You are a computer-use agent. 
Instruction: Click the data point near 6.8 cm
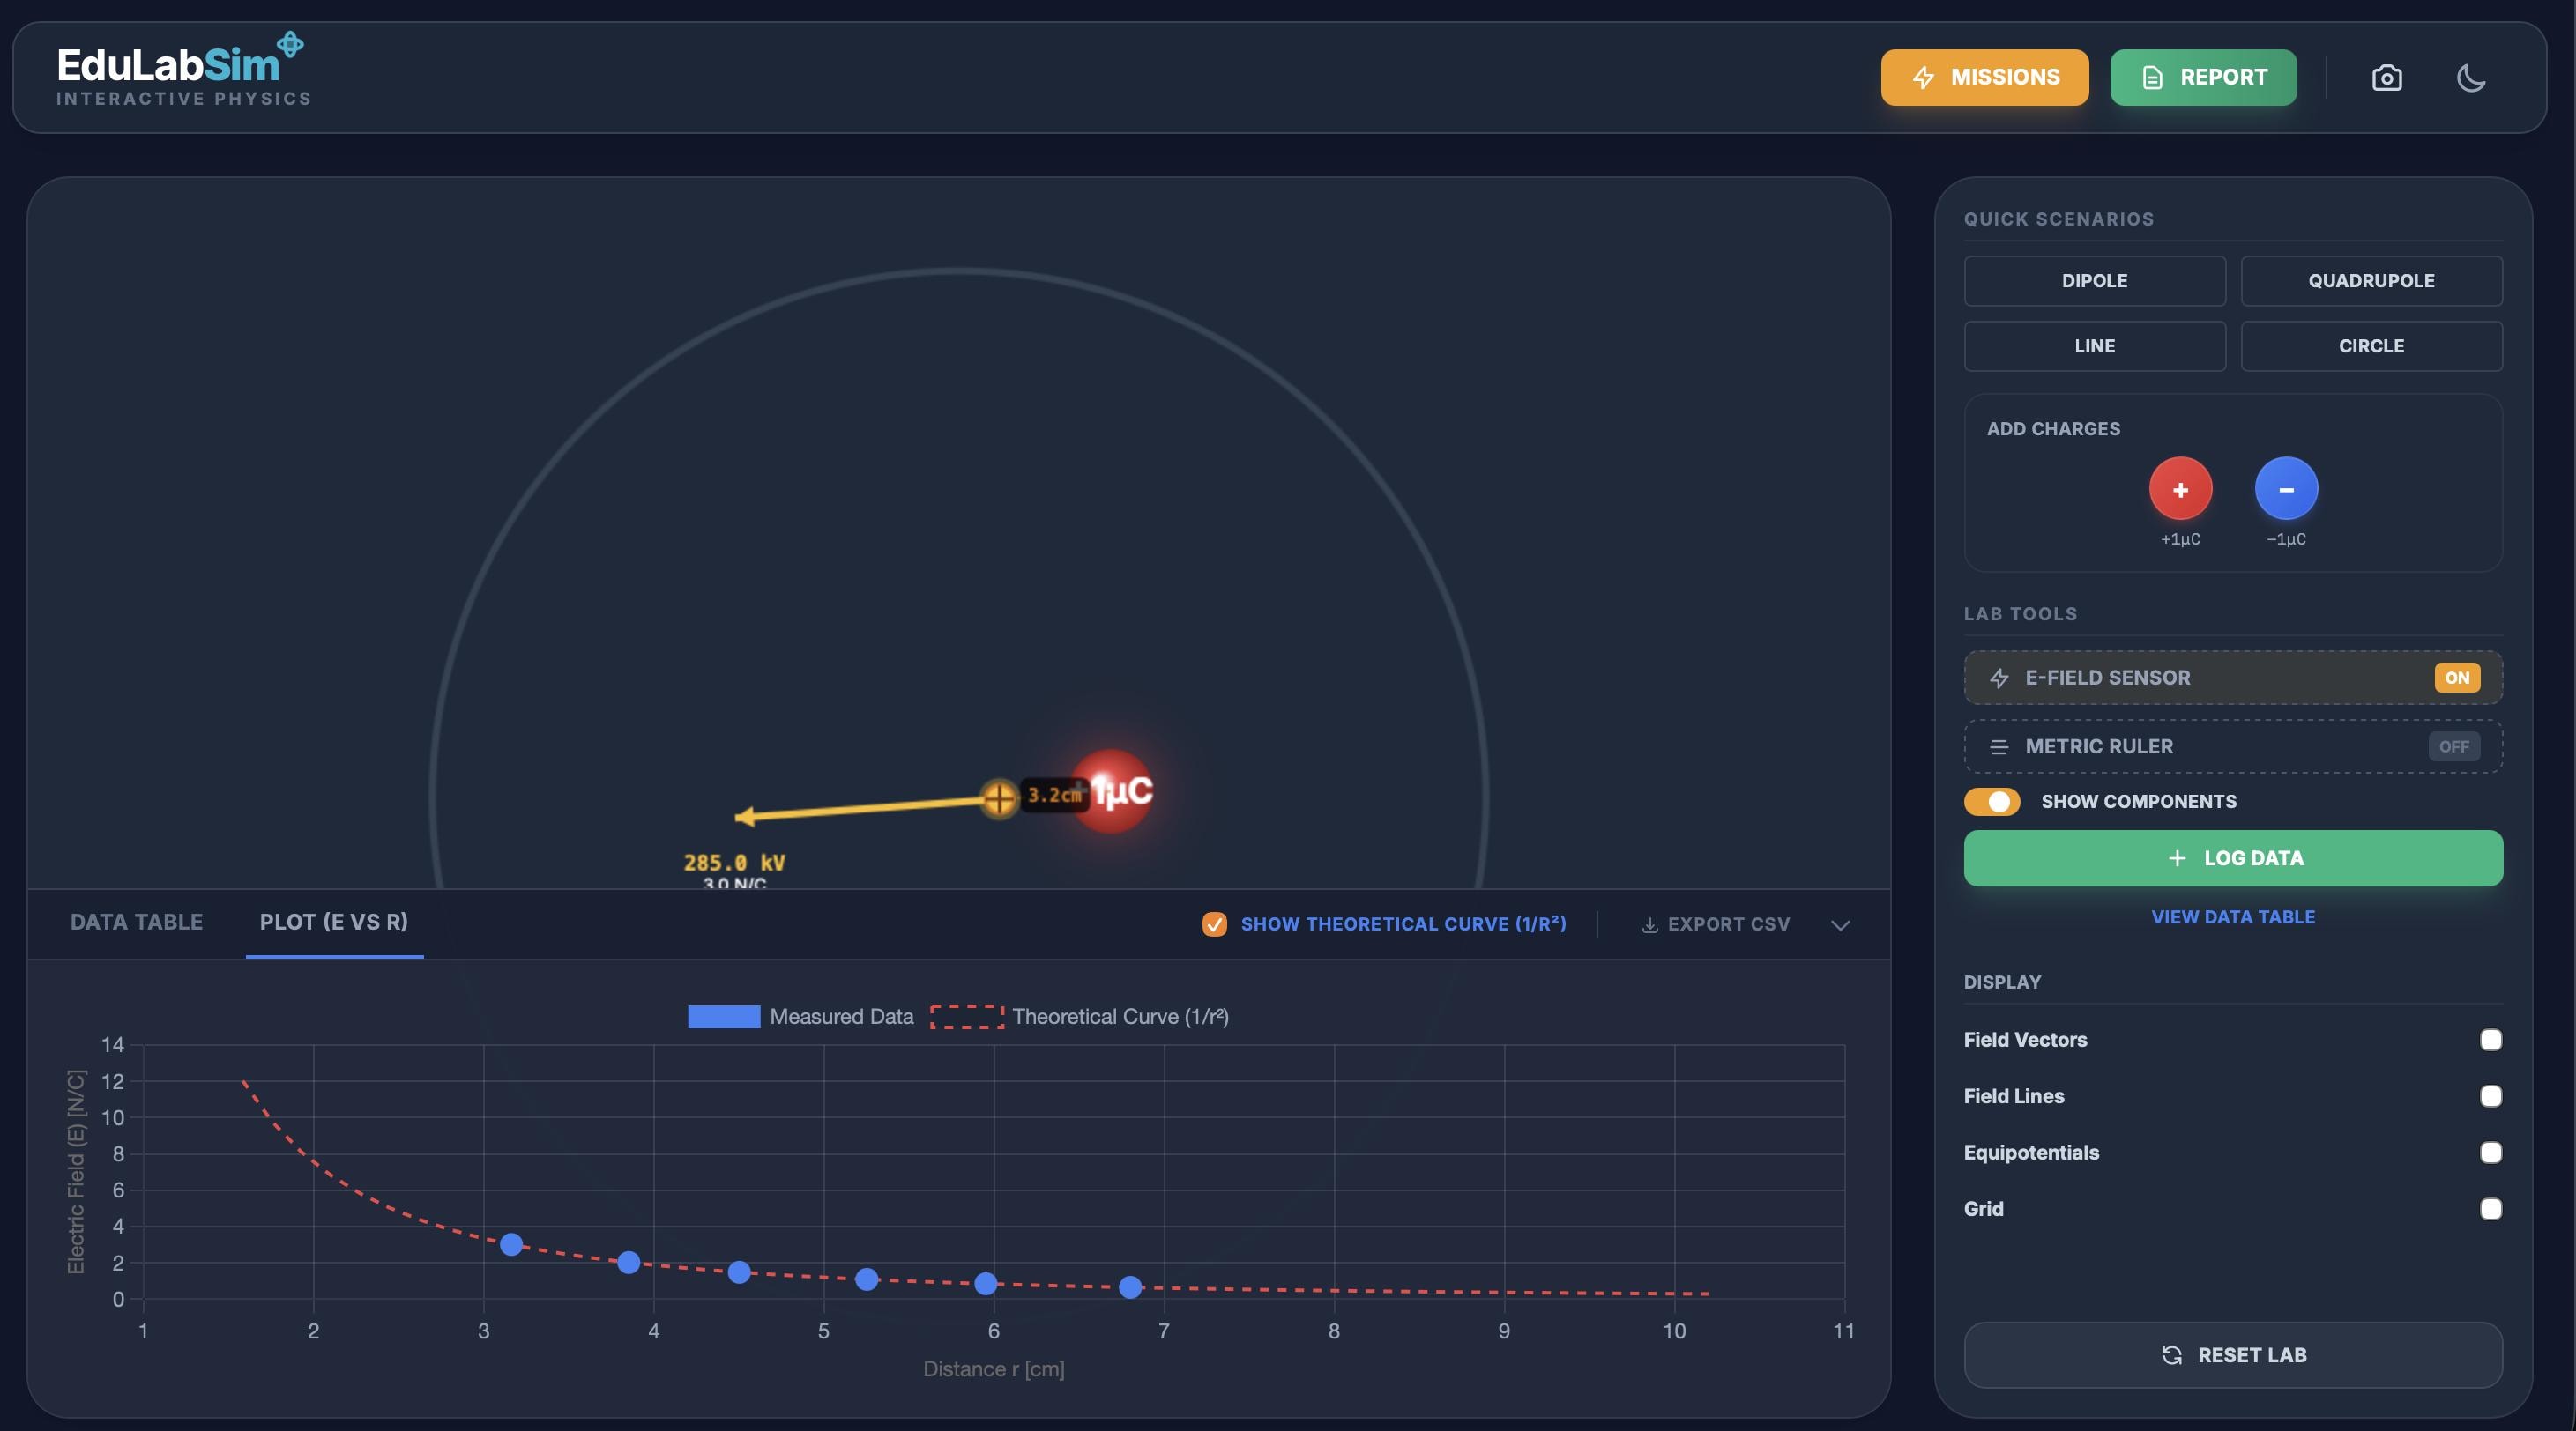click(x=1130, y=1287)
